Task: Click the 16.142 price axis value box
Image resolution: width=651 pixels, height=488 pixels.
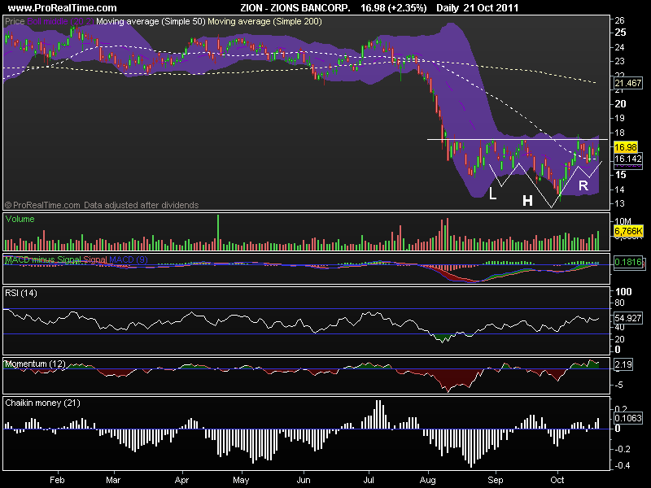Action: point(628,159)
